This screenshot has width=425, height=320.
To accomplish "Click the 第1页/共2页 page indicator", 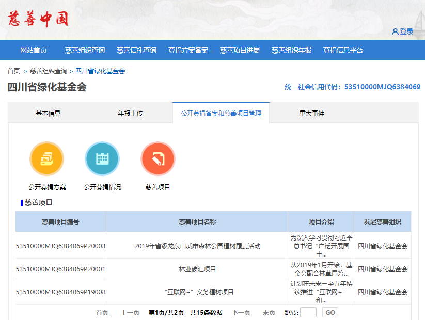I will (166, 312).
